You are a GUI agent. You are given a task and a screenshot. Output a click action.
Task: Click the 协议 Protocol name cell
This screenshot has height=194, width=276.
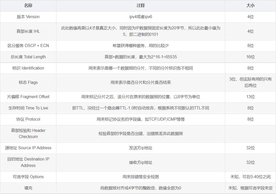tap(28, 119)
